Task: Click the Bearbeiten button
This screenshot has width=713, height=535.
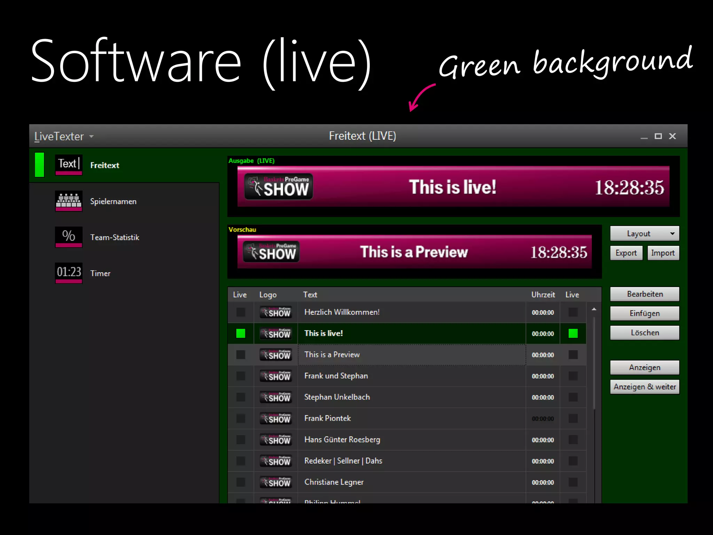Action: (x=644, y=294)
